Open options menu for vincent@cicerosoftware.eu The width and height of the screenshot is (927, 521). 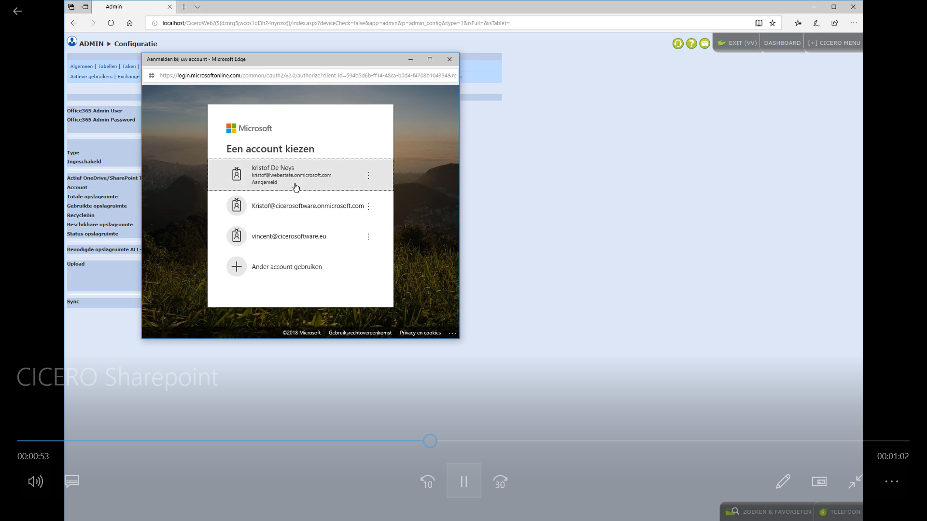368,237
